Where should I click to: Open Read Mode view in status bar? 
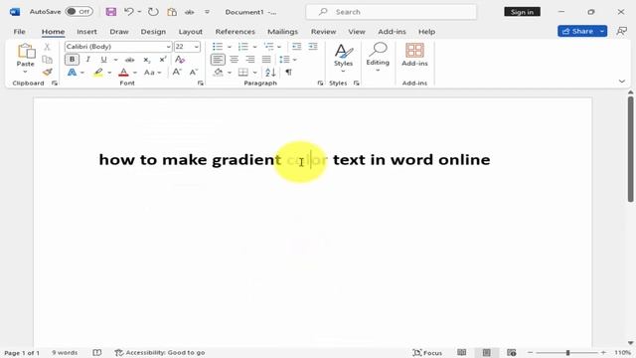pos(461,352)
